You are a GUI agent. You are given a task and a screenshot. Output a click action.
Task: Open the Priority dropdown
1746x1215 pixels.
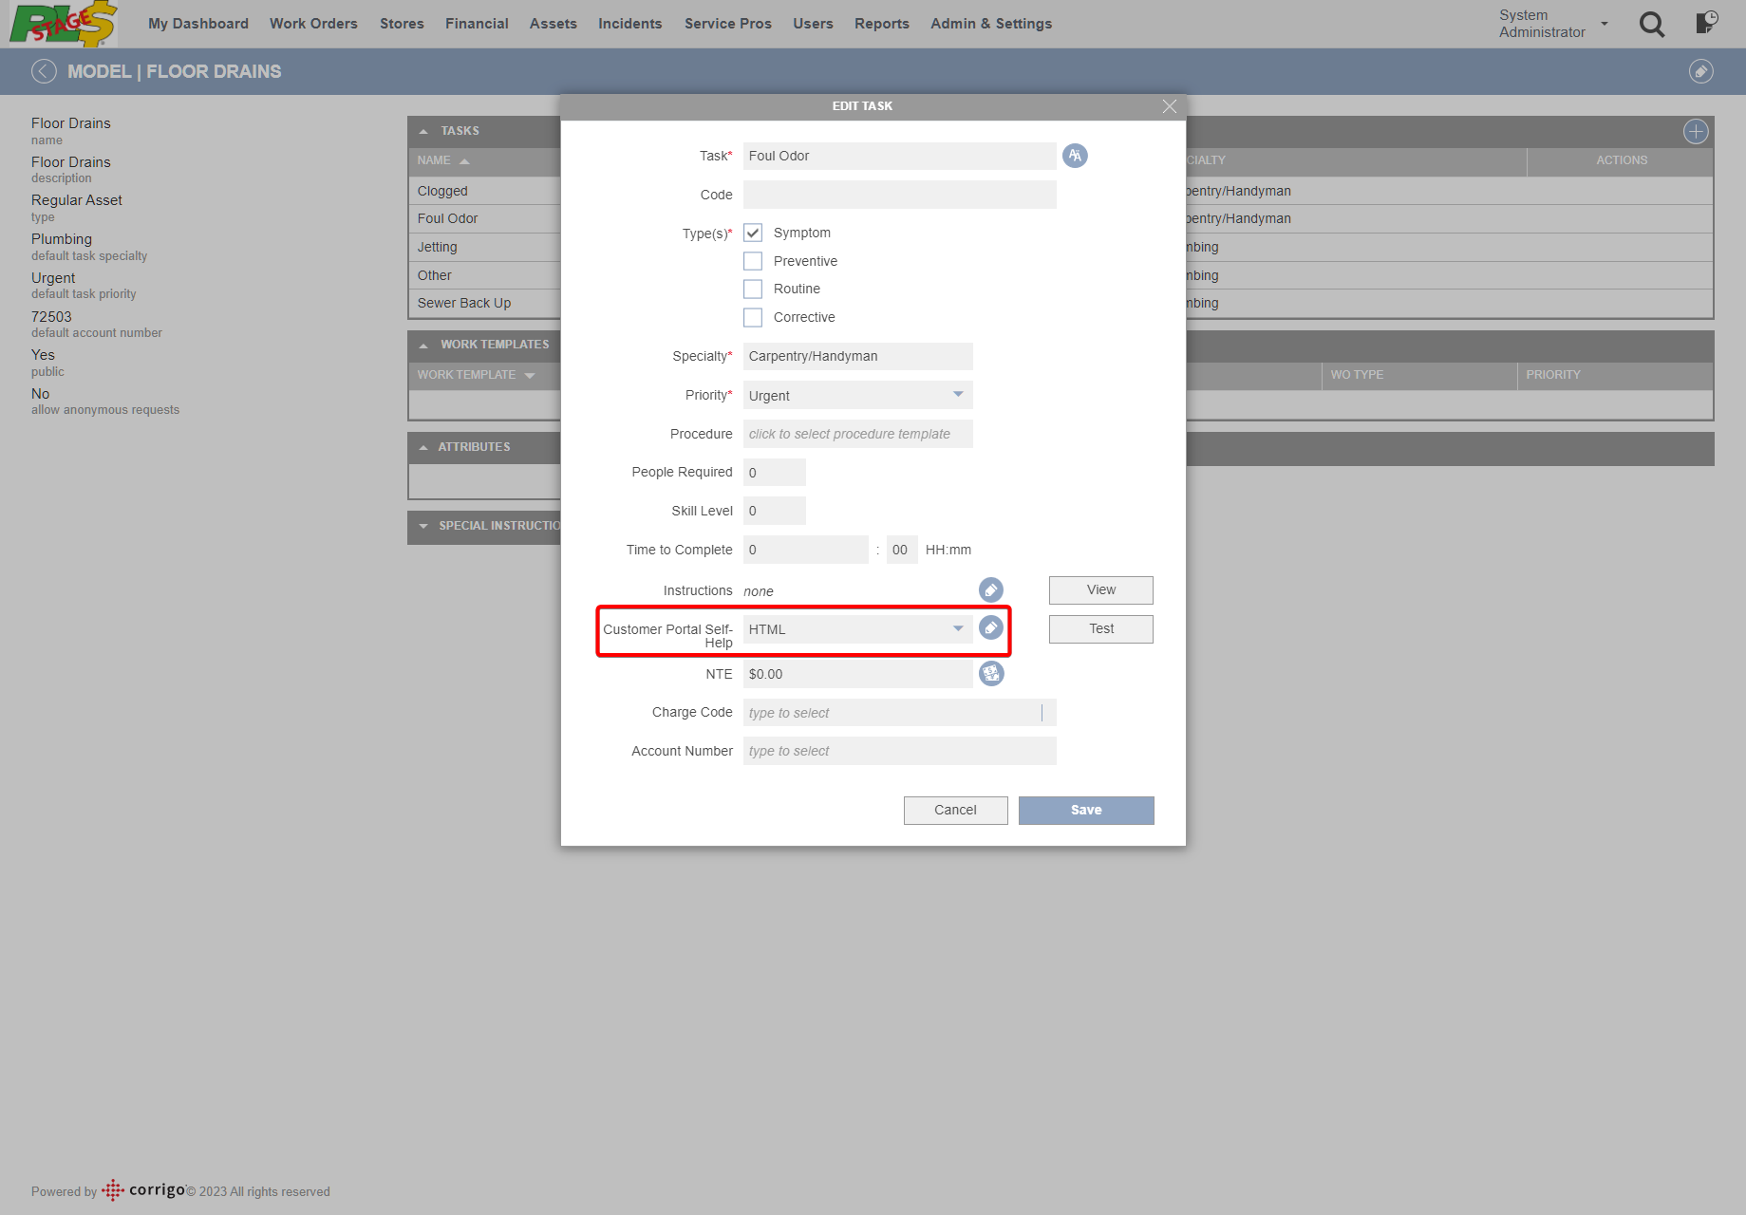tap(957, 395)
